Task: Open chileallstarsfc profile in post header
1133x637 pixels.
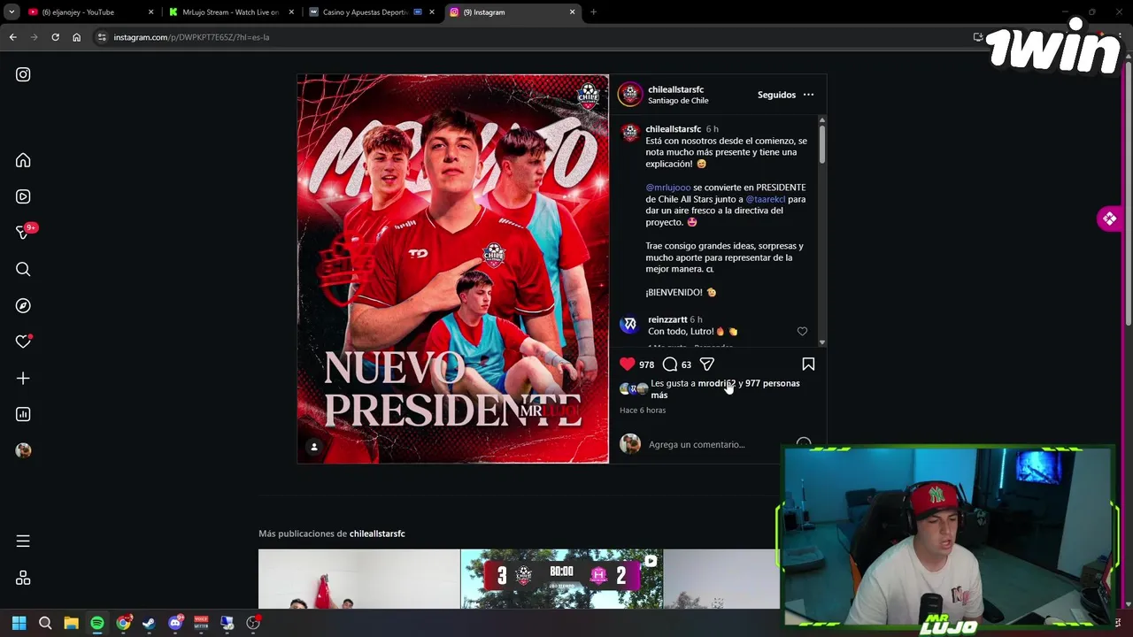Action: coord(675,89)
